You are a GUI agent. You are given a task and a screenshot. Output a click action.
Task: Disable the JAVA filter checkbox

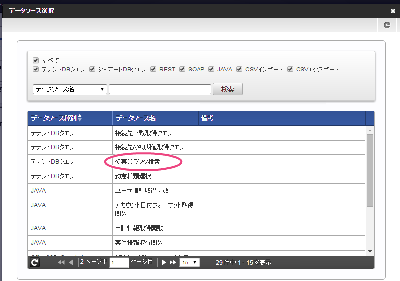[212, 69]
